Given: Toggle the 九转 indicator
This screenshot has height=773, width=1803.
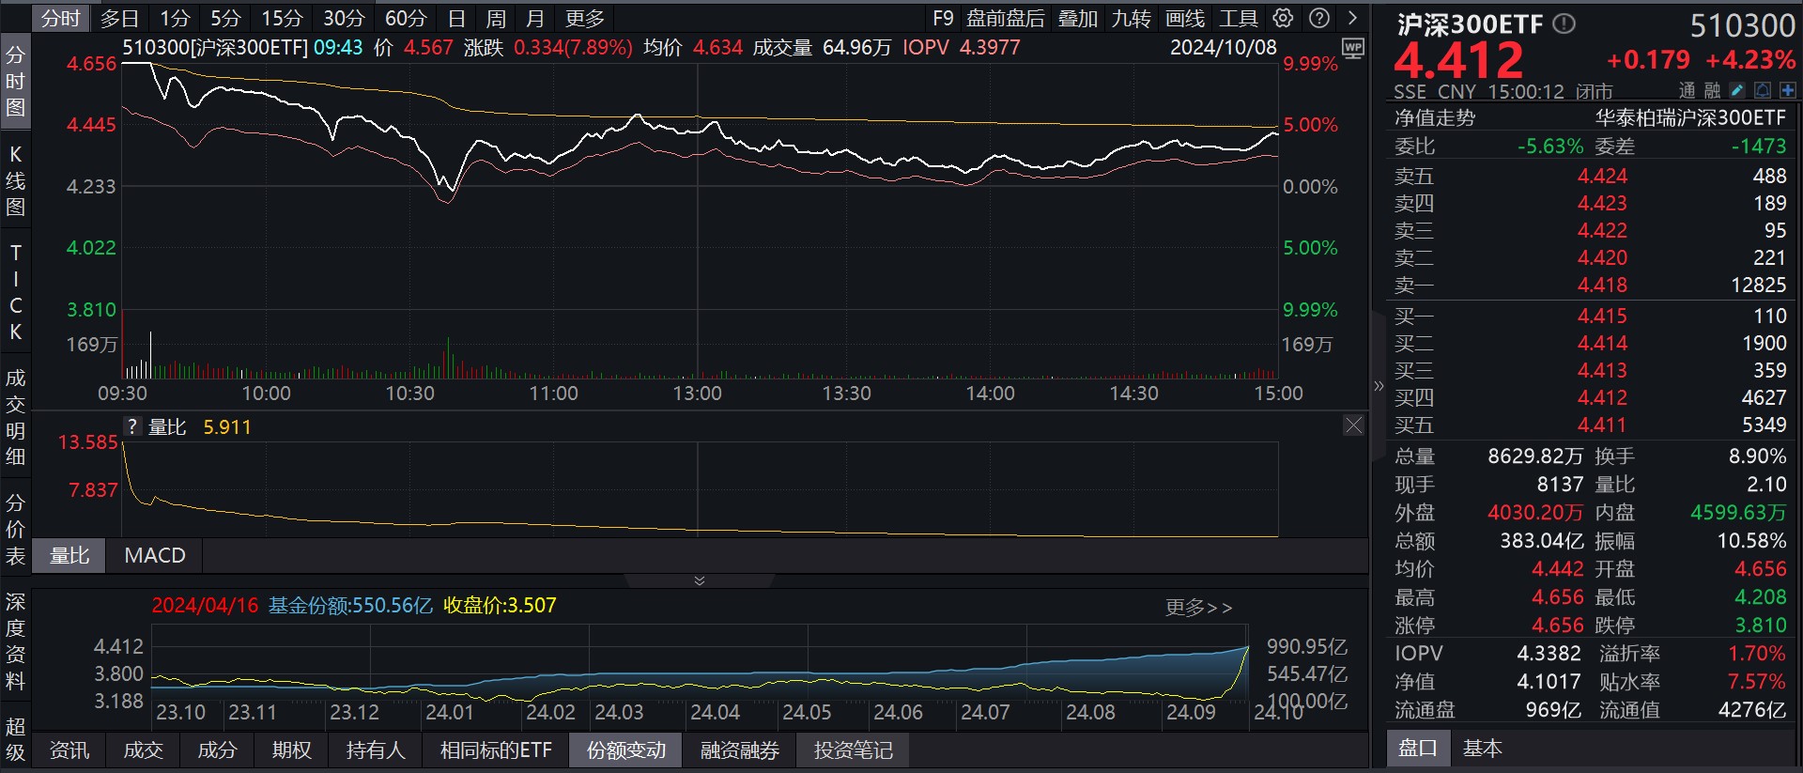Looking at the screenshot, I should (x=1132, y=19).
